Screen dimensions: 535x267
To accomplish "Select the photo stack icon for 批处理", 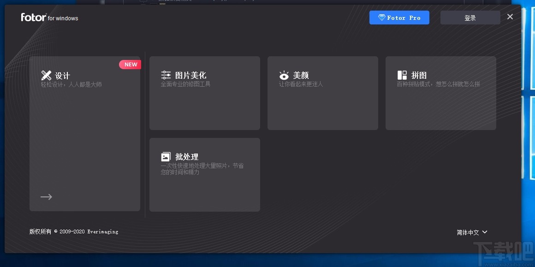I will (x=166, y=156).
